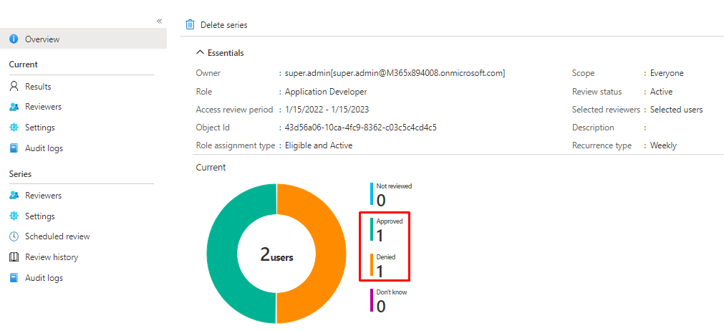The height and width of the screenshot is (331, 724).
Task: Click the Review history book icon
Action: 14,257
